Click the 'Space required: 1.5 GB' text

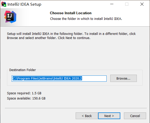click(24, 93)
